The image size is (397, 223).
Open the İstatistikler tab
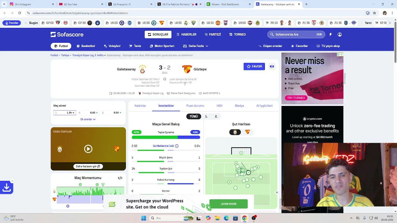pos(166,106)
